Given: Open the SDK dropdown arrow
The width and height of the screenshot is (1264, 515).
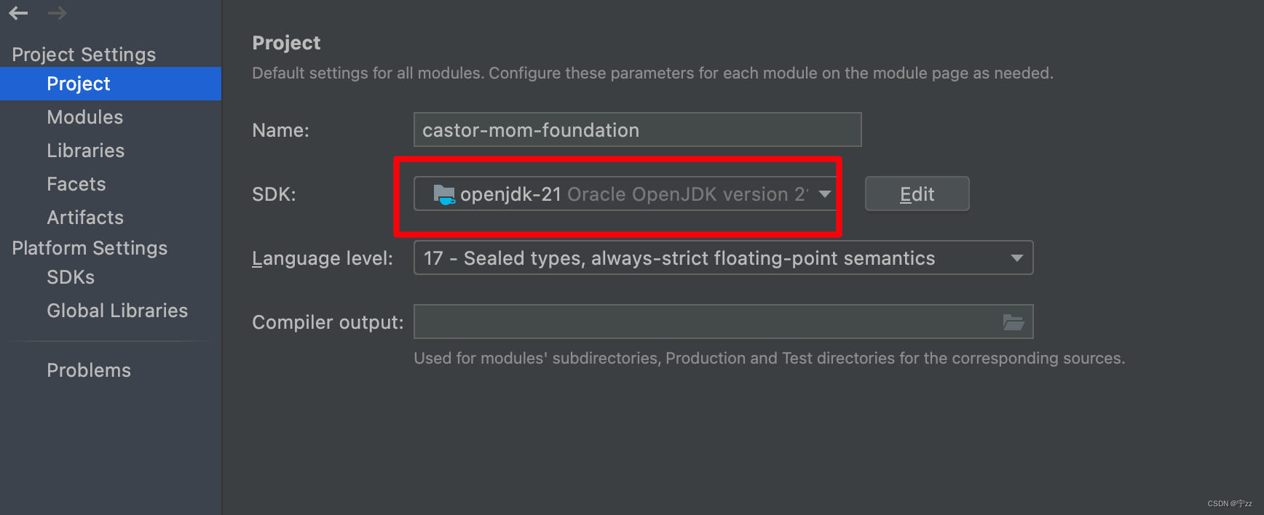Looking at the screenshot, I should [x=824, y=194].
